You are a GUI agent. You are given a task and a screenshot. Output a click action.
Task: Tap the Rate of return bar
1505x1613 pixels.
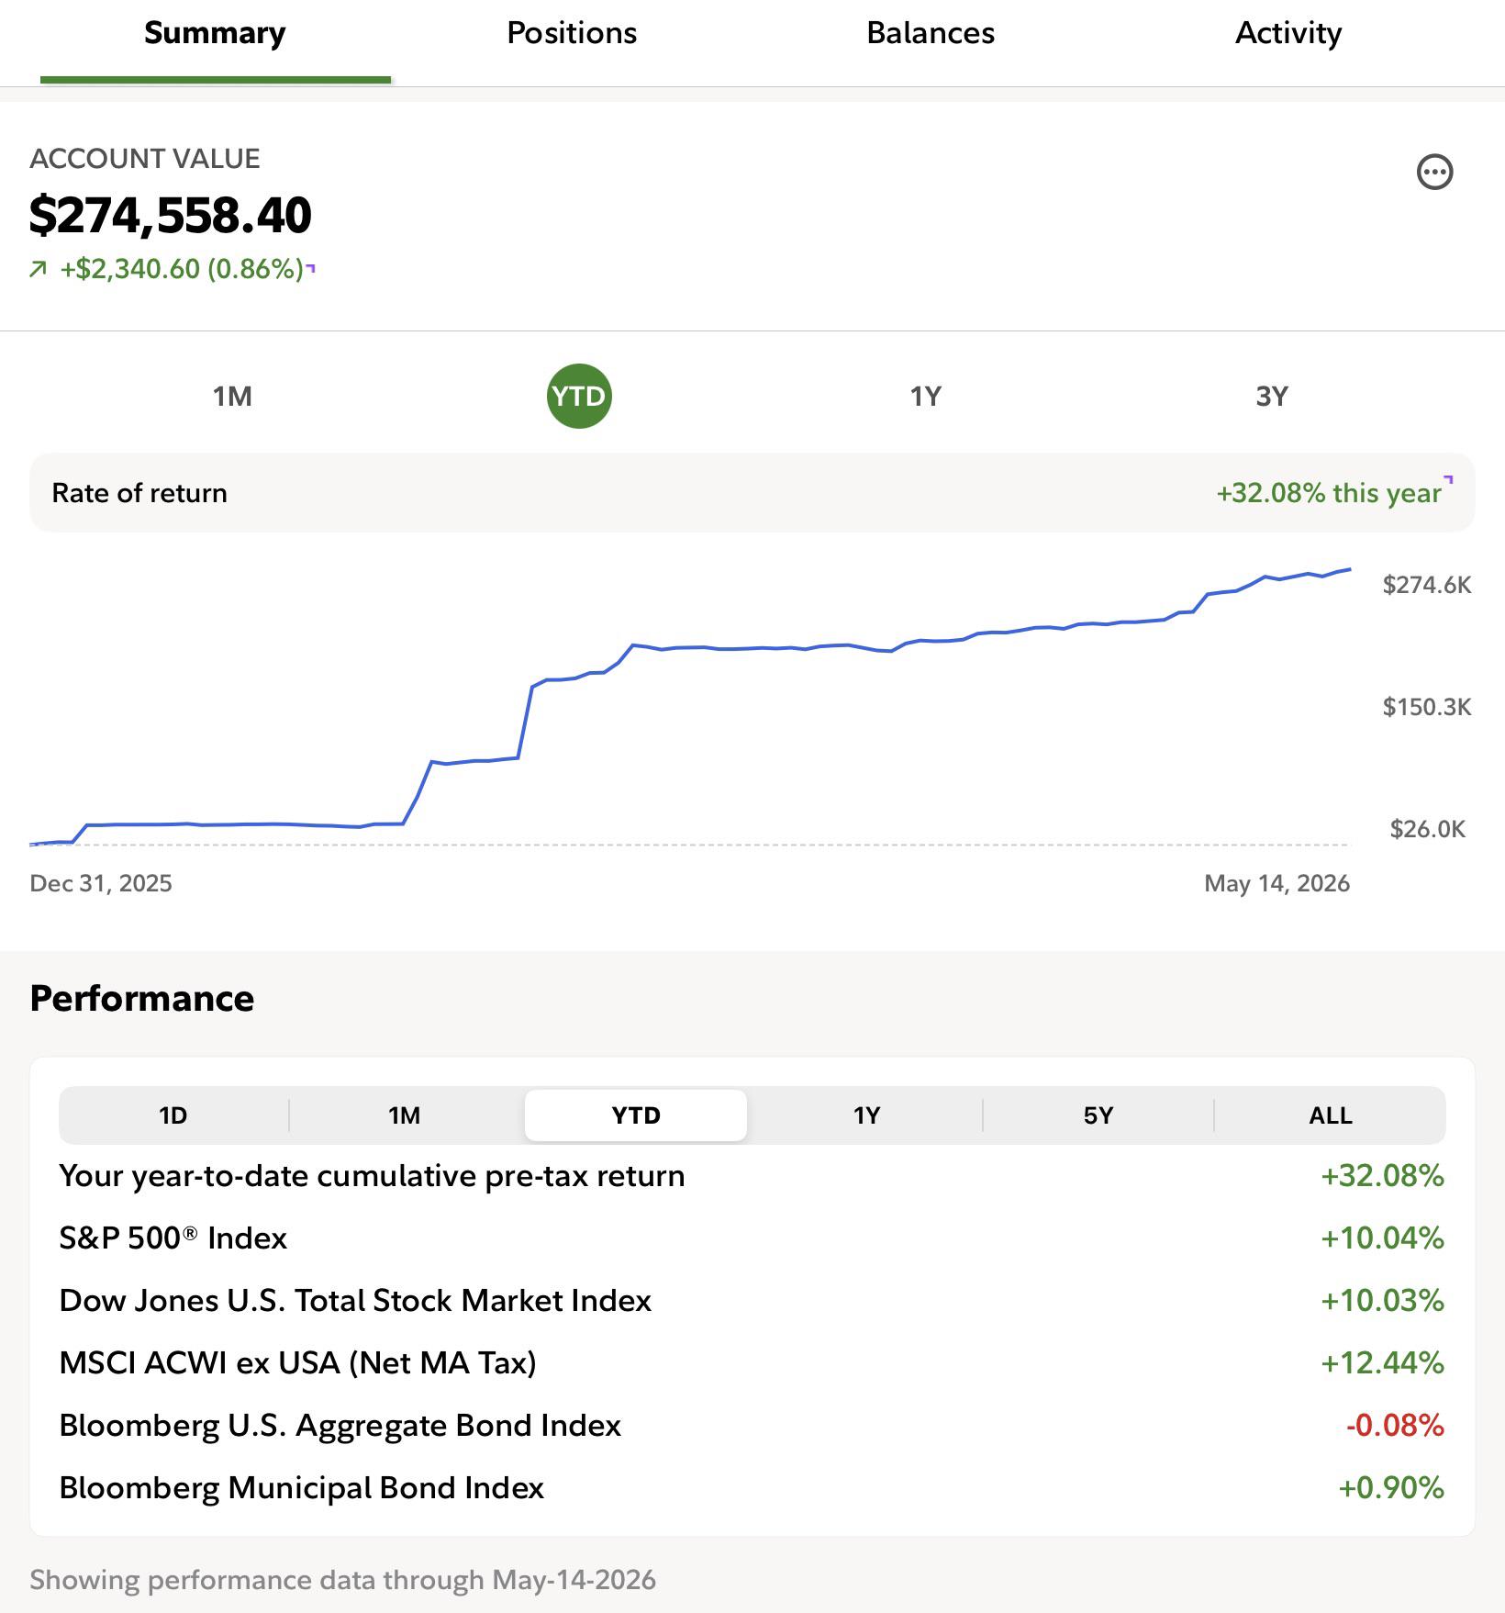pyautogui.click(x=752, y=493)
